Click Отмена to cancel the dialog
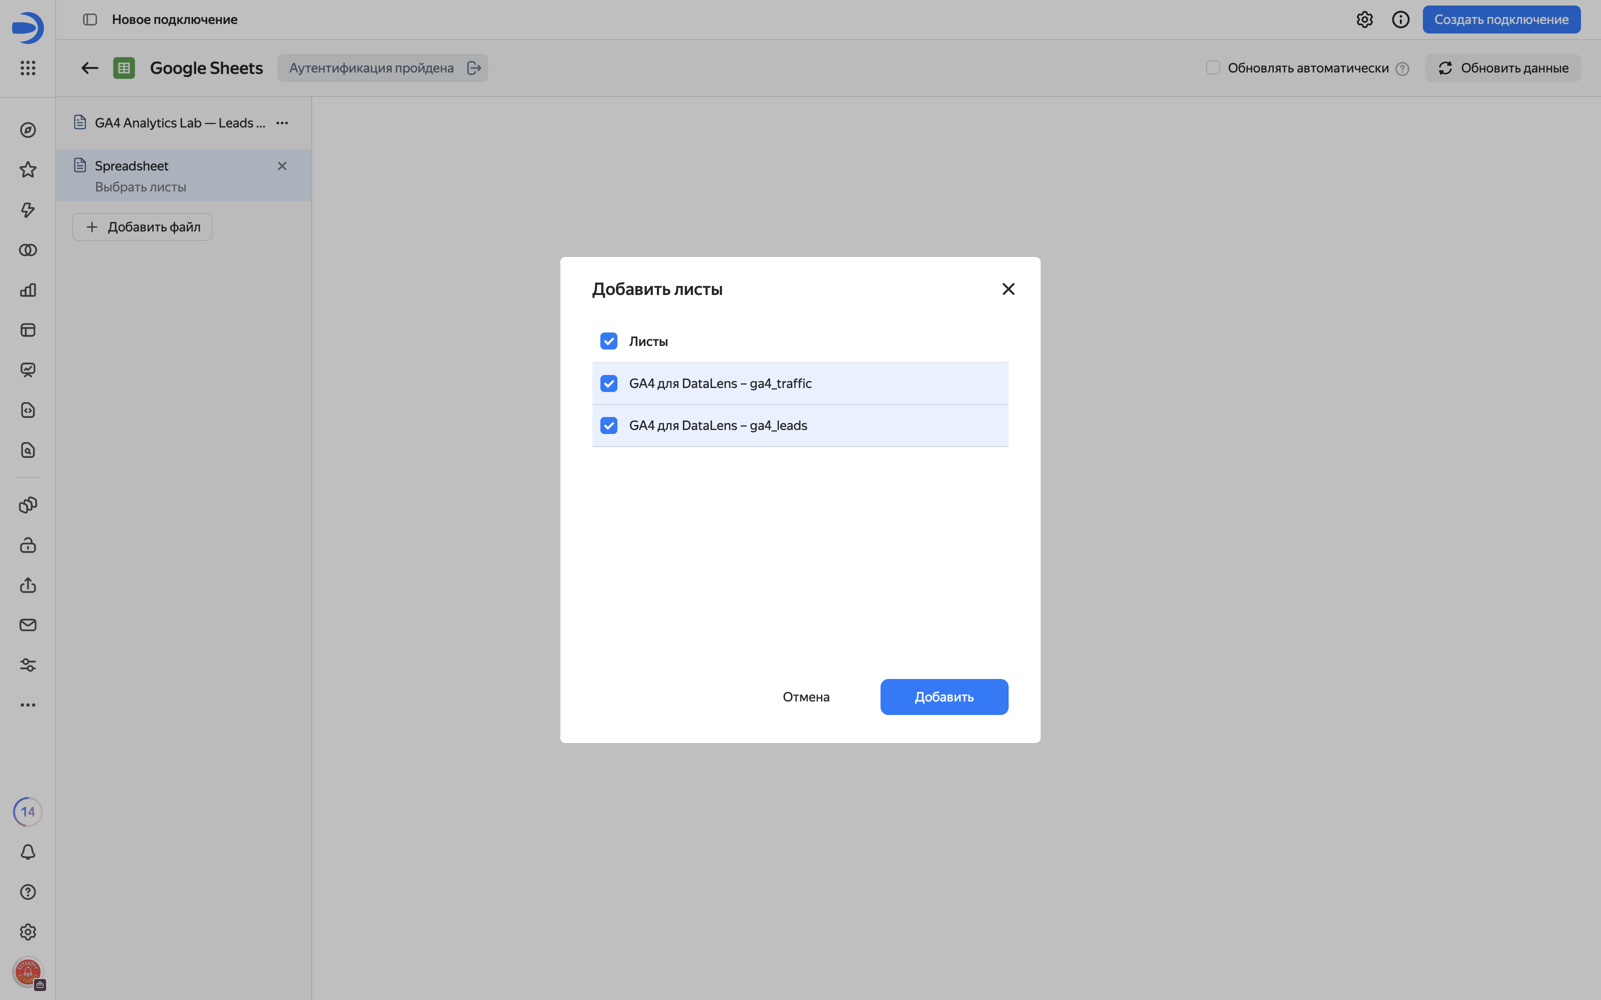 click(806, 697)
